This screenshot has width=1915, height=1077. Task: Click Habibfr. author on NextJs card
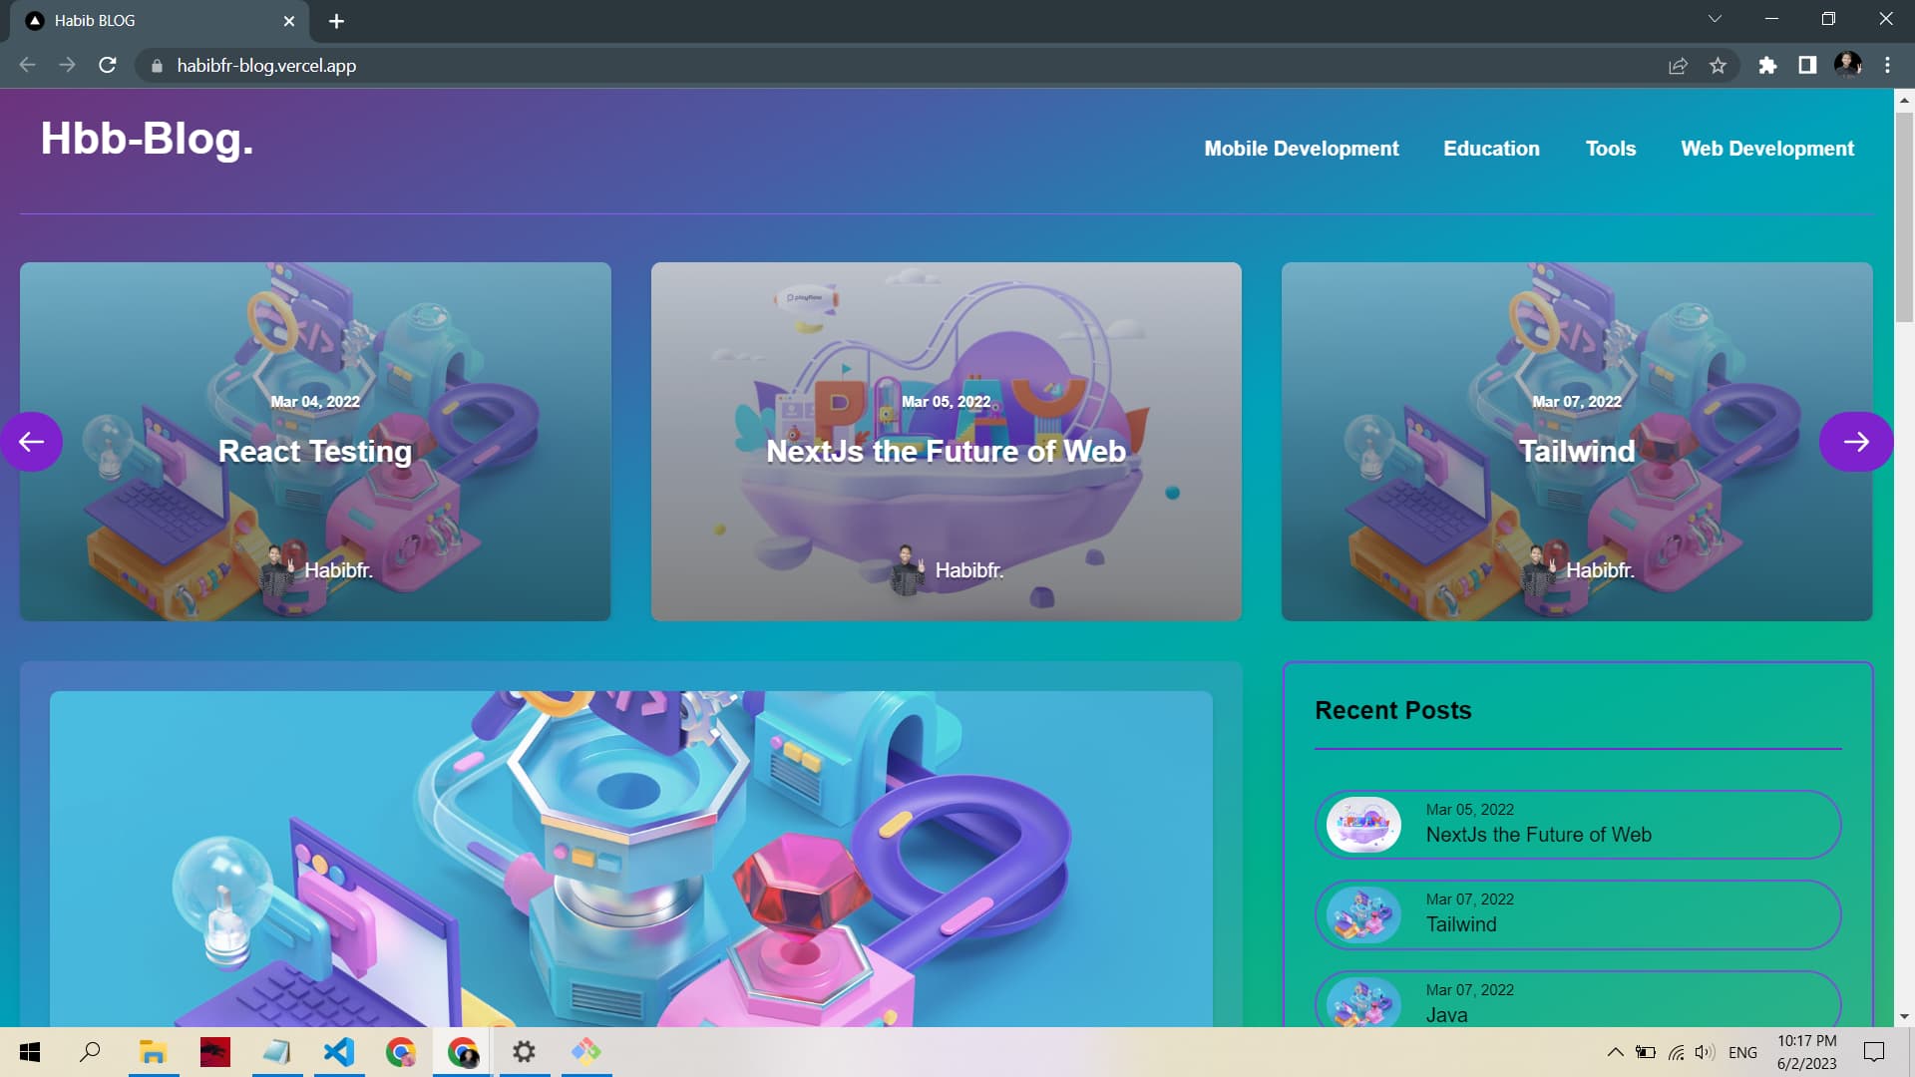(x=968, y=570)
